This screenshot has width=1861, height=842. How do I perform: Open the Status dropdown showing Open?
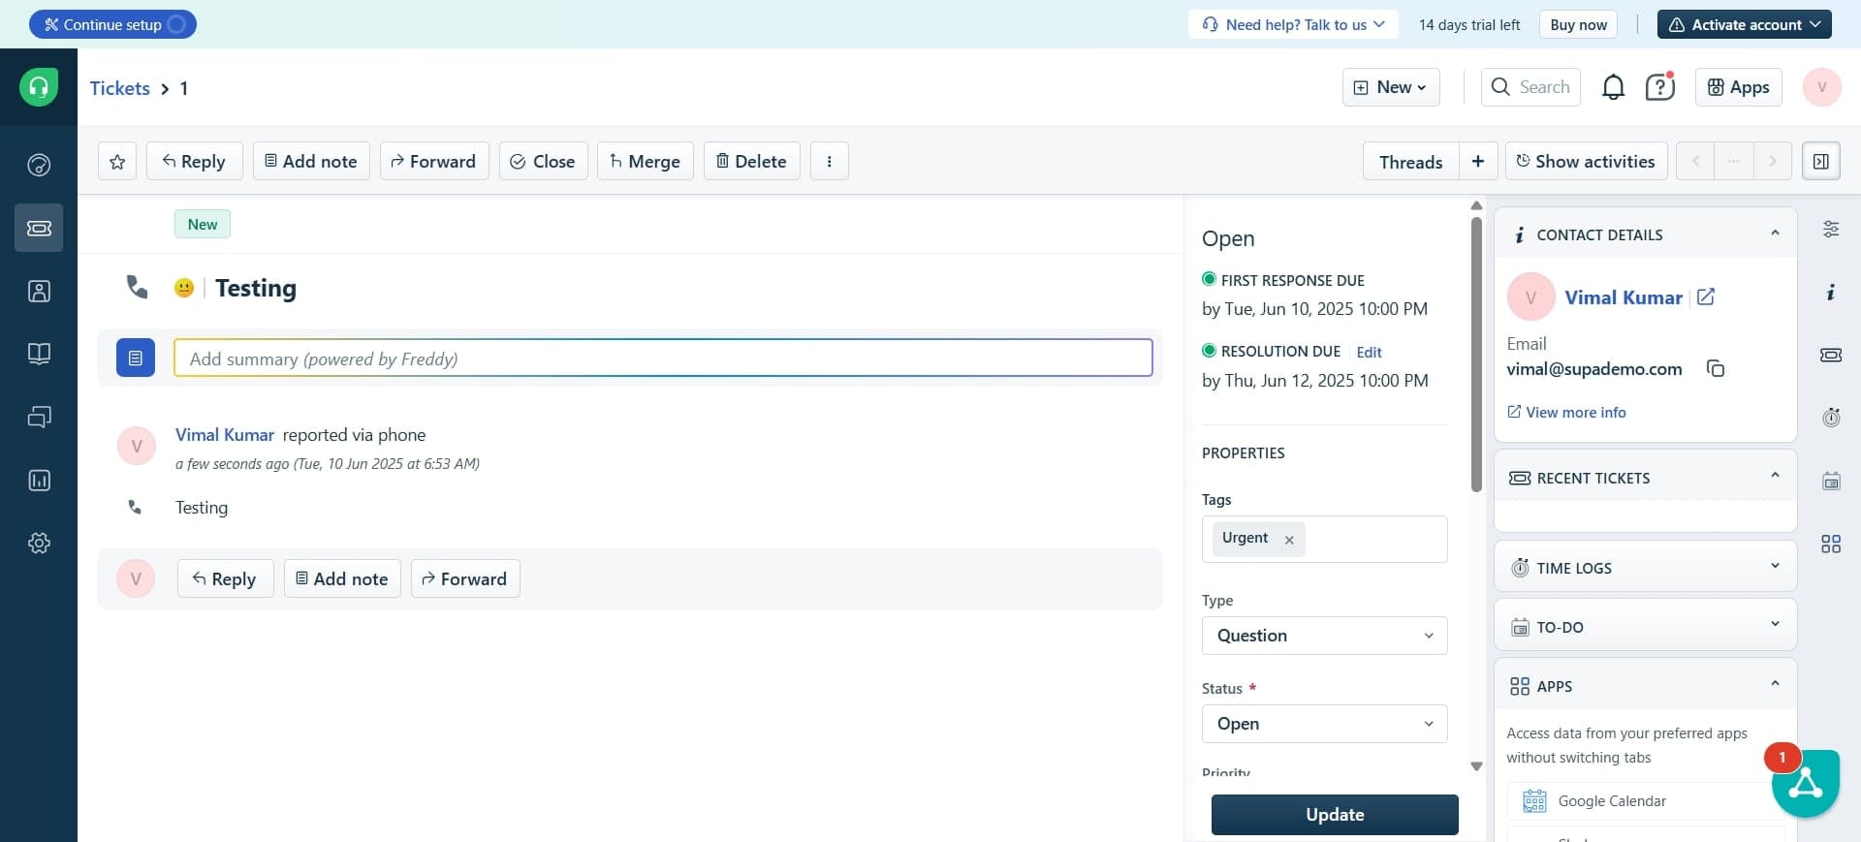(1324, 724)
